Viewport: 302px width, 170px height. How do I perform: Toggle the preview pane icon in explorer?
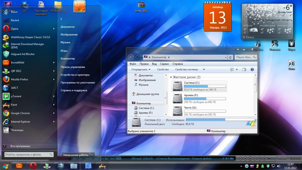point(244,70)
